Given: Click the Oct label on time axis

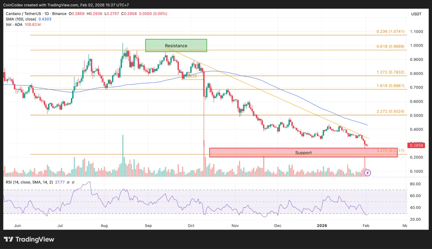Looking at the screenshot, I should (x=191, y=225).
